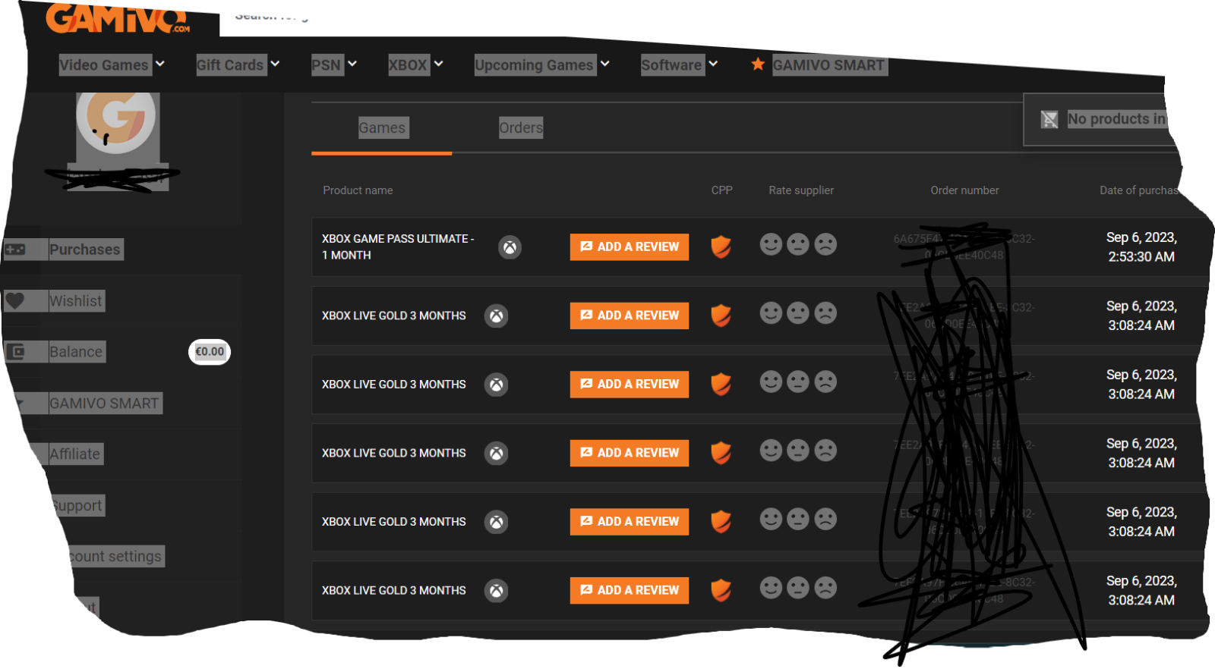The height and width of the screenshot is (669, 1215).
Task: Rate last Live Gold supplier happy face
Action: (x=771, y=588)
